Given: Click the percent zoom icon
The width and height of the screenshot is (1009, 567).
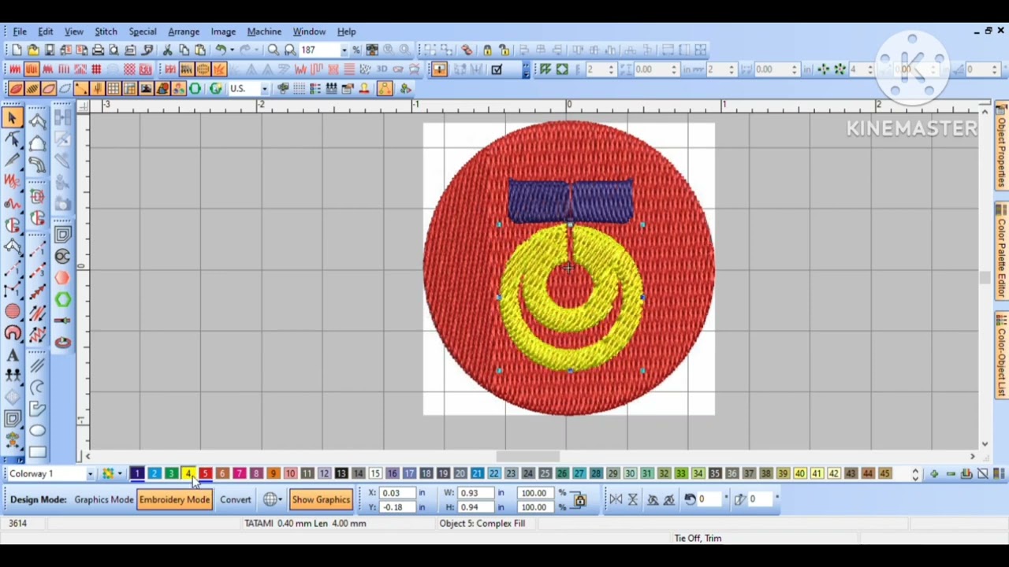Looking at the screenshot, I should click(356, 50).
